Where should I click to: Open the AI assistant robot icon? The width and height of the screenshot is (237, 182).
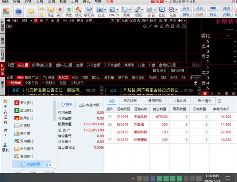coord(19,11)
